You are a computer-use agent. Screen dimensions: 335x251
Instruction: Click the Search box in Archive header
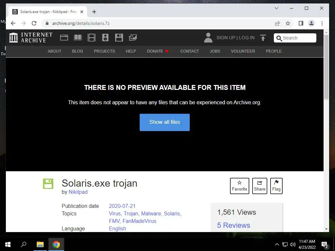coord(295,38)
